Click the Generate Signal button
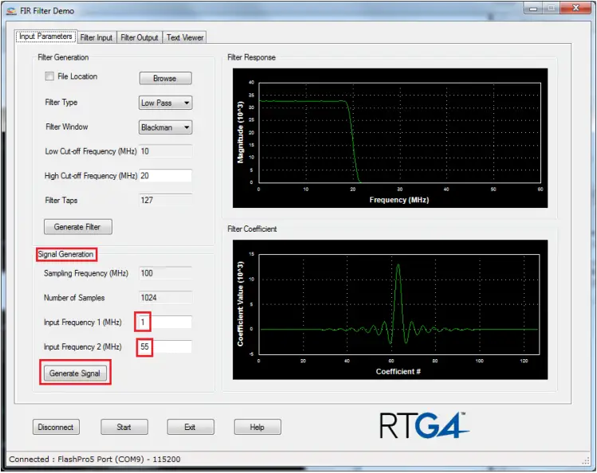This screenshot has width=597, height=473. pyautogui.click(x=76, y=373)
